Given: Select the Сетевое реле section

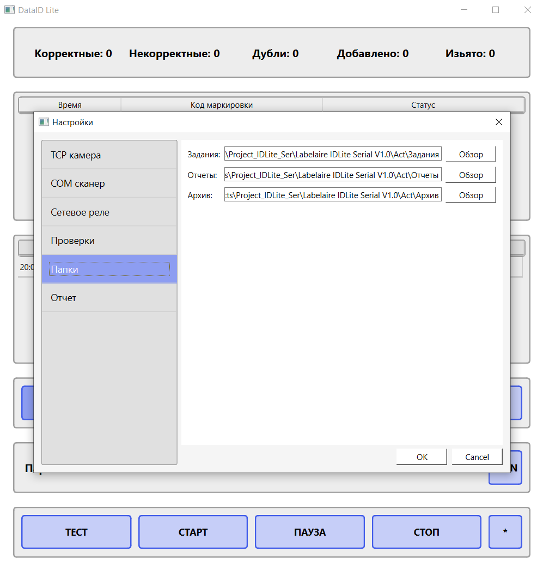Looking at the screenshot, I should 109,212.
